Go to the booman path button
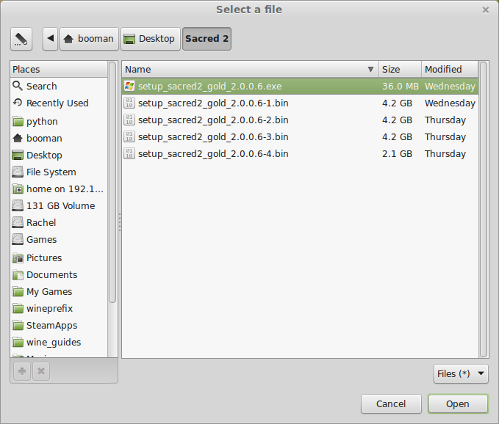 click(89, 39)
